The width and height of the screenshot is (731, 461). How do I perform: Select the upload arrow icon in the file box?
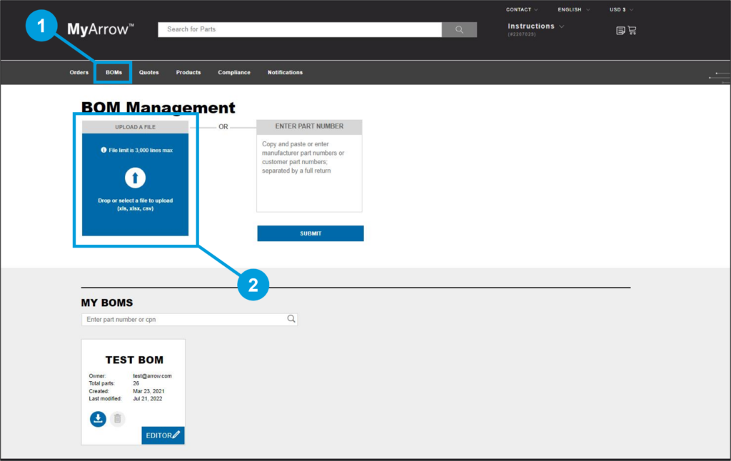135,177
